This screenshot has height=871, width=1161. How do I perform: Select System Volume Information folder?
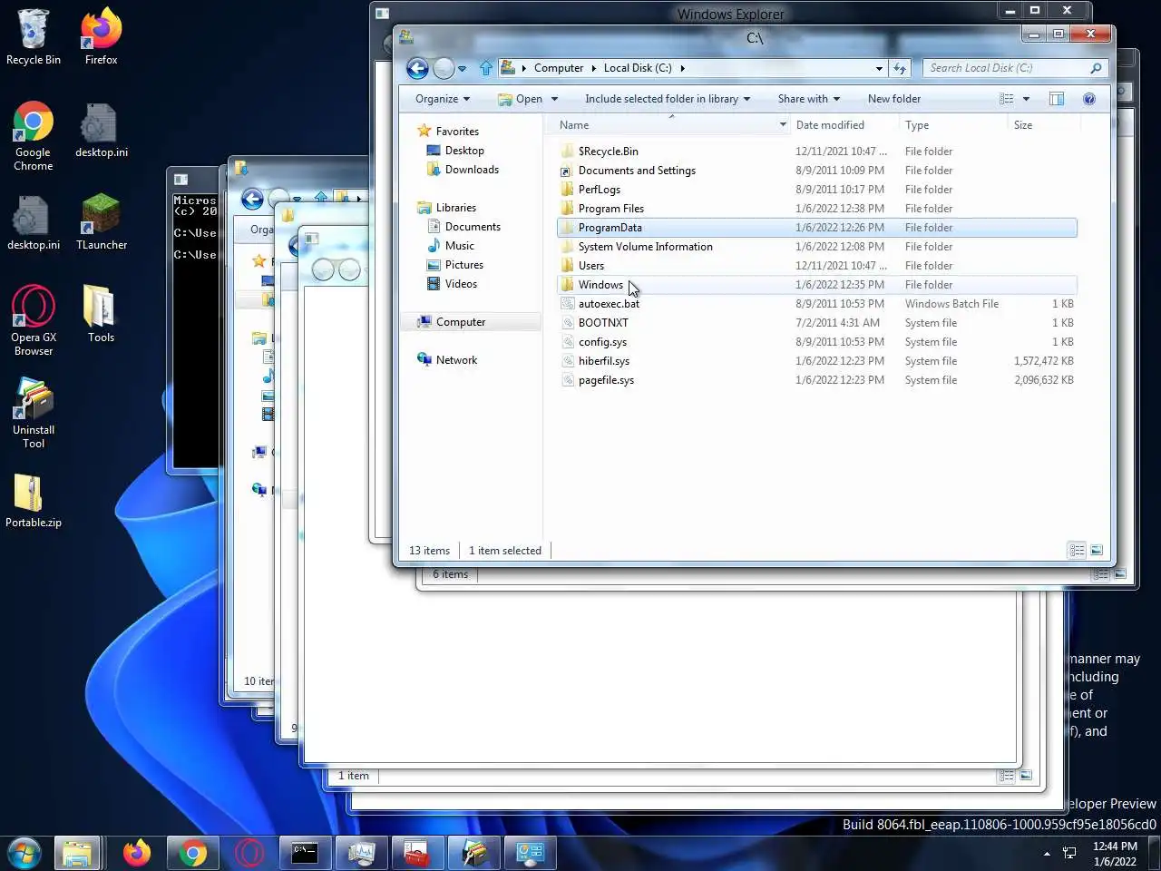tap(816, 247)
